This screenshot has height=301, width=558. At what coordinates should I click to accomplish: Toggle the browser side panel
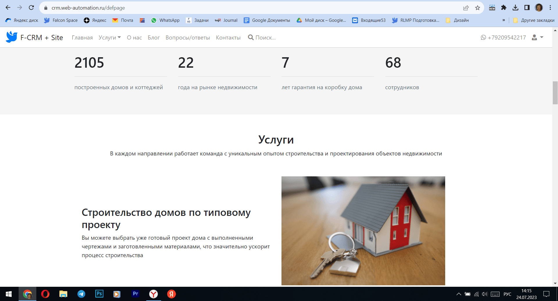527,8
